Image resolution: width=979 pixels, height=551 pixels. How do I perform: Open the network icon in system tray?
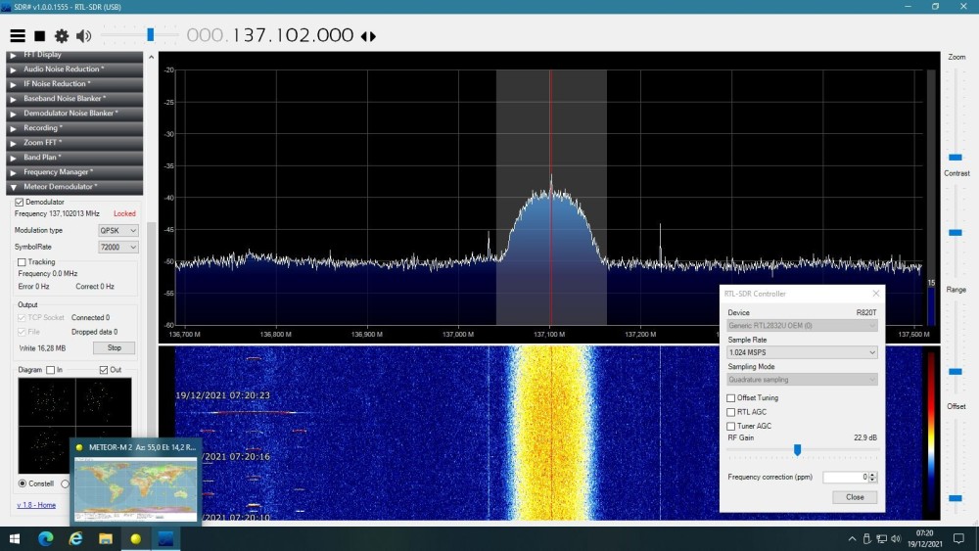882,538
